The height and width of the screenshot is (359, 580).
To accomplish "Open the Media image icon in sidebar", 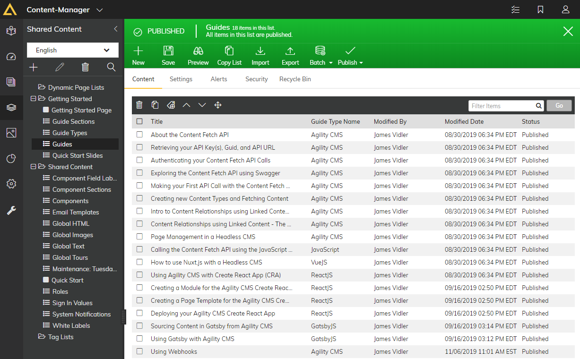I will [x=11, y=133].
